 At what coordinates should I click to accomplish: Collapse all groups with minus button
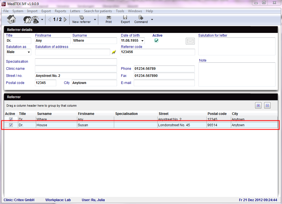tap(267, 106)
